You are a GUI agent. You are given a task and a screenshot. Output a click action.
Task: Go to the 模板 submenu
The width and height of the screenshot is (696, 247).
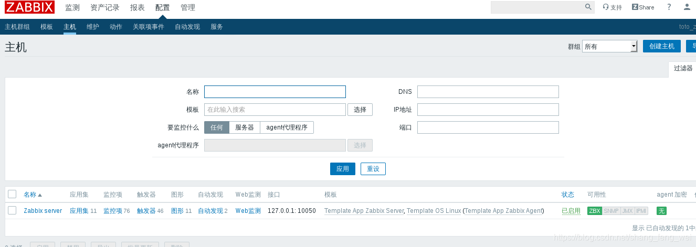pos(47,27)
